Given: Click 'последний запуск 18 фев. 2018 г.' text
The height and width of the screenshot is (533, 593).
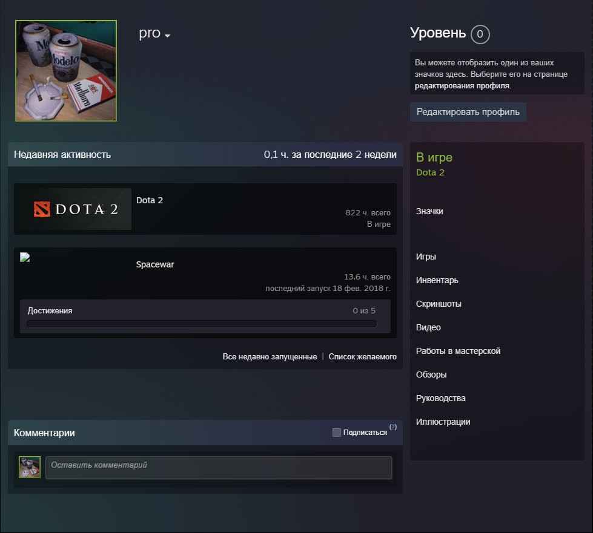Looking at the screenshot, I should click(328, 288).
